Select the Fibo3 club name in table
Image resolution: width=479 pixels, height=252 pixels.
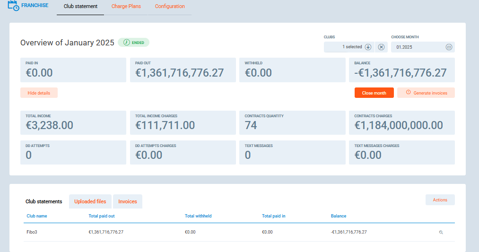32,232
